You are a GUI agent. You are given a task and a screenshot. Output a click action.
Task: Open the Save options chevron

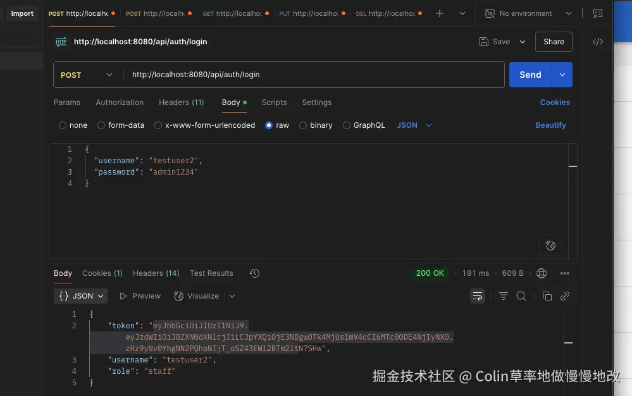pos(523,42)
